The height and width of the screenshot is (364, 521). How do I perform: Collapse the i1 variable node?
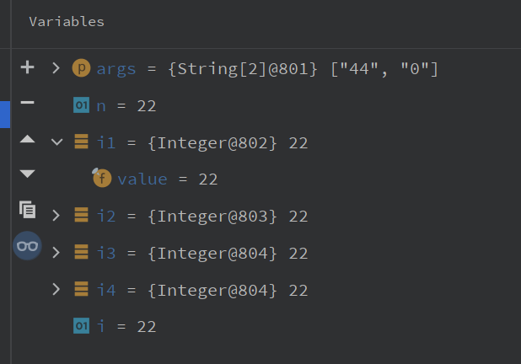tap(56, 142)
